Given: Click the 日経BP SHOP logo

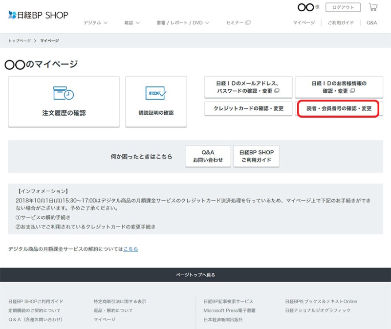Looking at the screenshot, I should pos(38,15).
